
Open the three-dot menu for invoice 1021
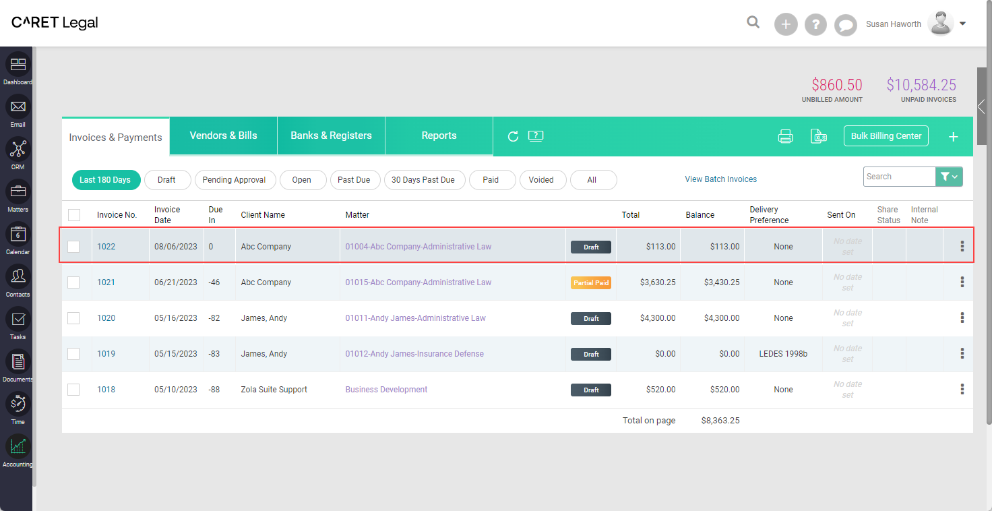point(962,282)
